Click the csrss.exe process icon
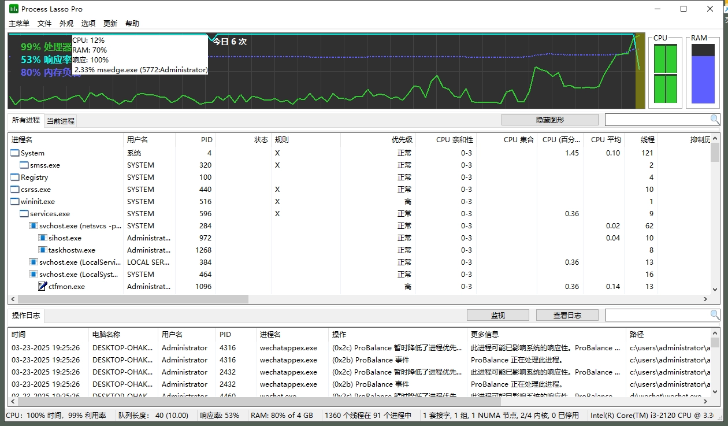Screen dimensions: 728x426 (15, 190)
